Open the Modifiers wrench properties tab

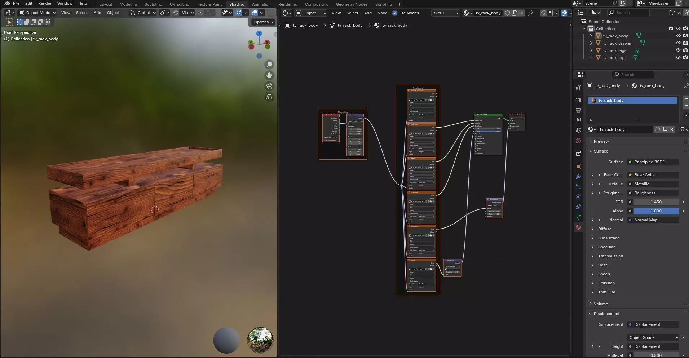[578, 177]
